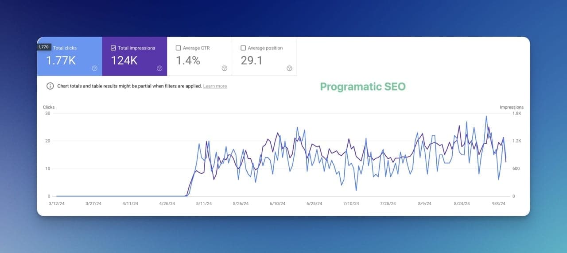Select the 124K total impressions value

tap(124, 61)
